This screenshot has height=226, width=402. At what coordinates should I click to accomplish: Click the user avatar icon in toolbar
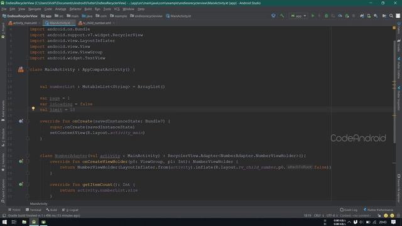click(x=398, y=16)
